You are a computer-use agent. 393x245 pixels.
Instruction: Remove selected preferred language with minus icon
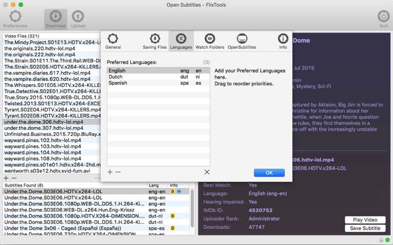click(x=118, y=172)
